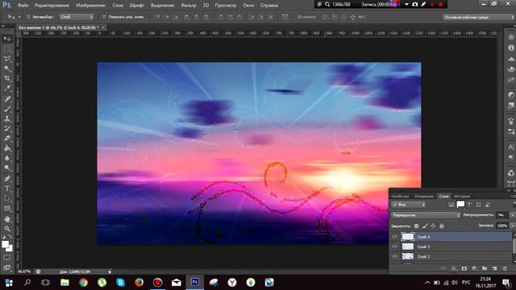
Task: Toggle type layer filter in Layers panel
Action: tap(469, 205)
